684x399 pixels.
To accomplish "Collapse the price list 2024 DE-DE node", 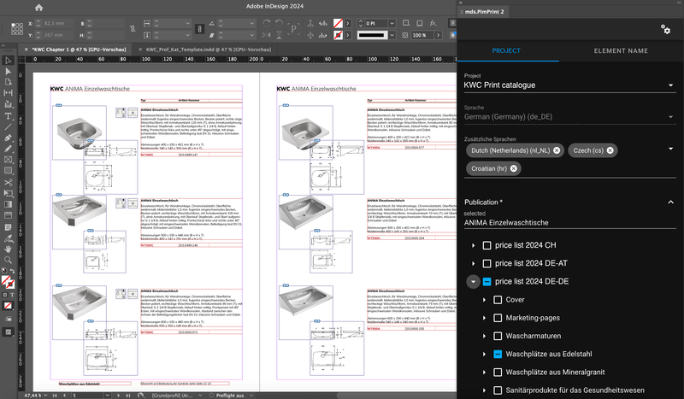I will [x=473, y=281].
